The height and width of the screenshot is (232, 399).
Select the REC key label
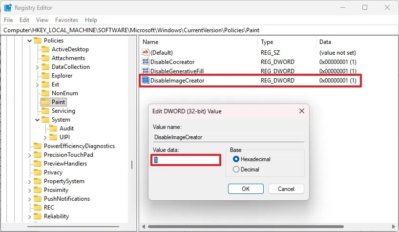(49, 208)
